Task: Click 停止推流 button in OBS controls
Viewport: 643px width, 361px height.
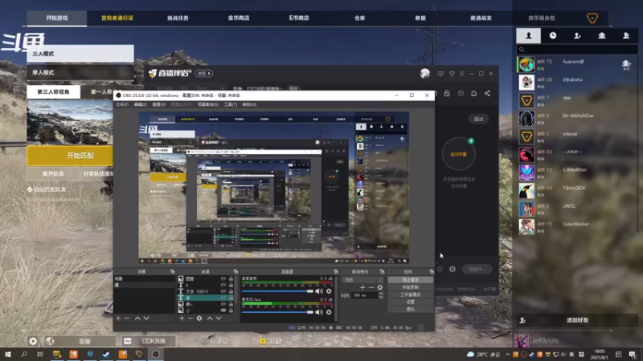Action: coord(410,280)
